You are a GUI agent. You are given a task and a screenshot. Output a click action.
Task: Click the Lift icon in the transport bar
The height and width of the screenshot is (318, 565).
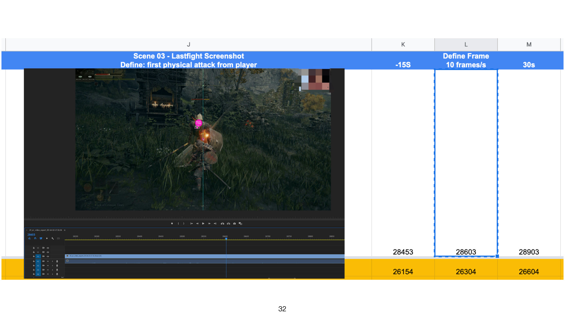click(x=222, y=223)
